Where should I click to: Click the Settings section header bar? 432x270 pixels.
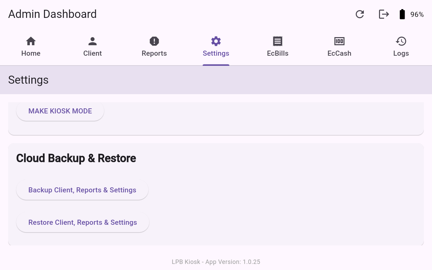[216, 80]
